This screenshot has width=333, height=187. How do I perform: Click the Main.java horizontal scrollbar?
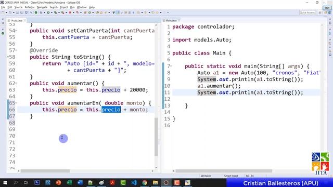click(224, 171)
